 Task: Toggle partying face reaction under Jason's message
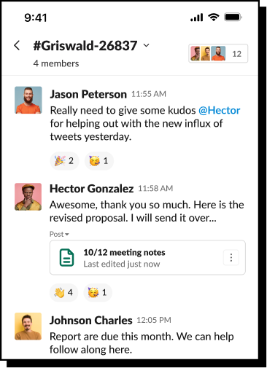(x=99, y=161)
